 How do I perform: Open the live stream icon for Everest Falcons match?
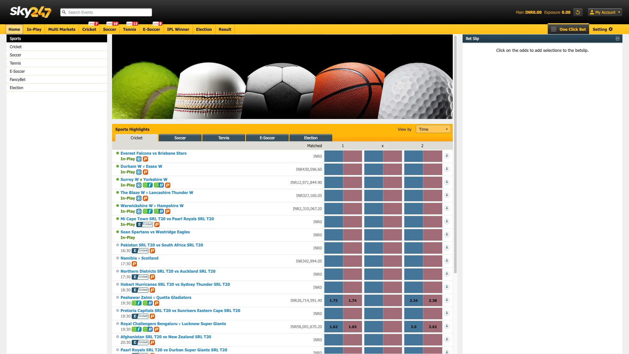pyautogui.click(x=139, y=159)
